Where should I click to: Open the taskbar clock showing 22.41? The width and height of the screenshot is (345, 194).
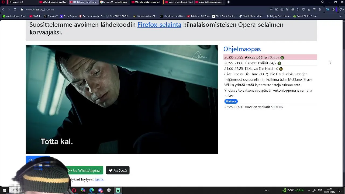pos(330,190)
